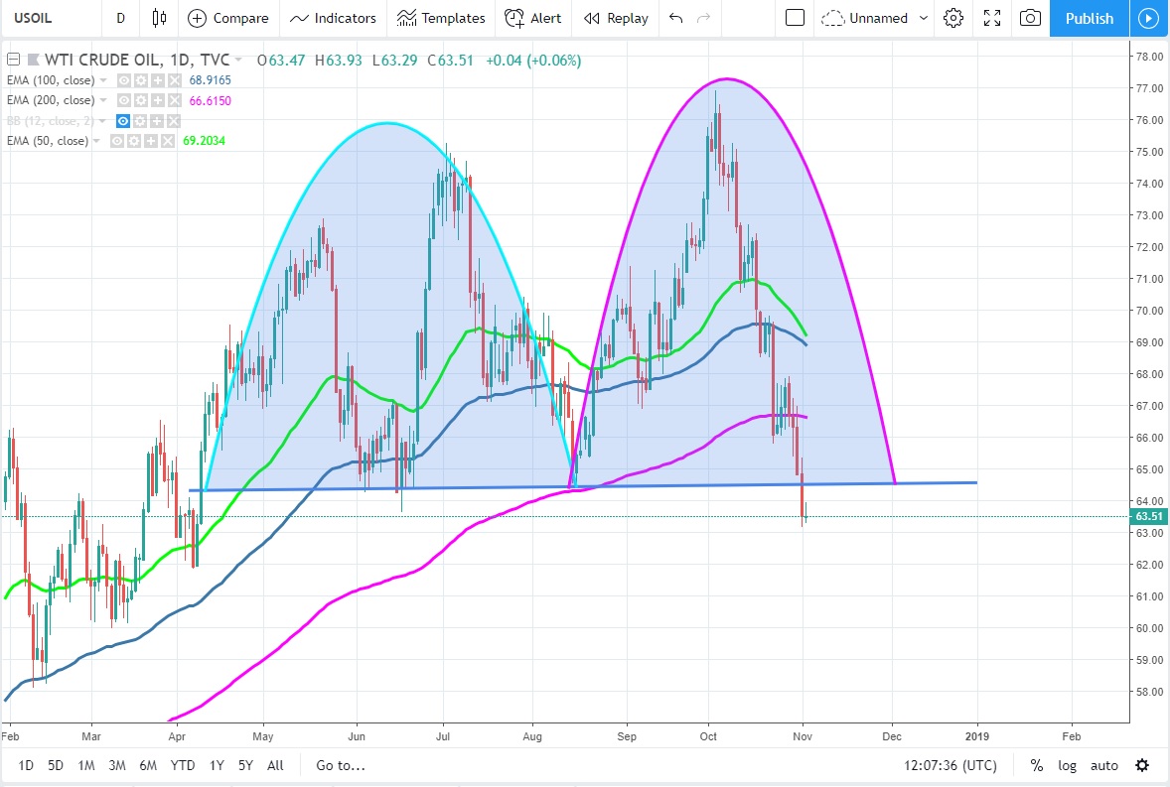Expand the Unnamed layout dropdown
This screenshot has height=787, width=1170.
(x=924, y=18)
